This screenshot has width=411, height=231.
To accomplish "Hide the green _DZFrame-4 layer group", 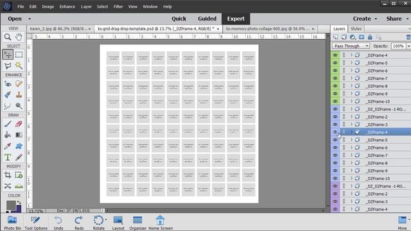I will (335, 55).
